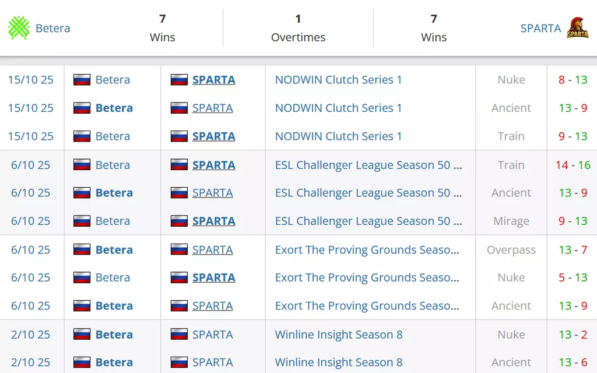Click the SPARTA helmet logo
Image resolution: width=597 pixels, height=373 pixels.
(x=578, y=28)
